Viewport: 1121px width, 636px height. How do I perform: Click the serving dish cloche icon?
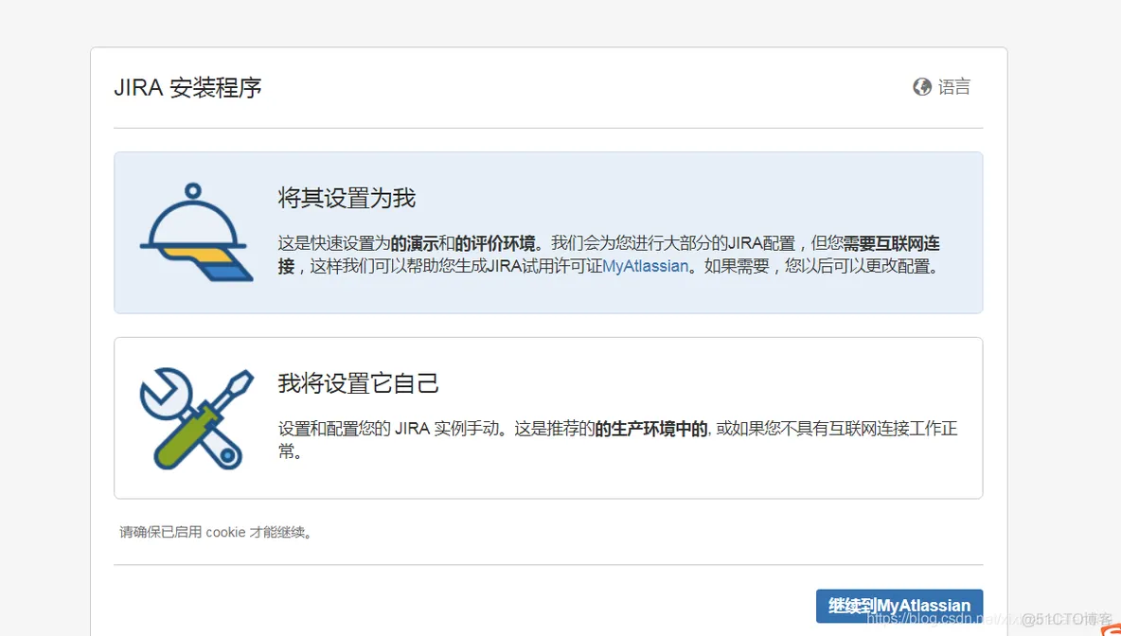pyautogui.click(x=196, y=233)
